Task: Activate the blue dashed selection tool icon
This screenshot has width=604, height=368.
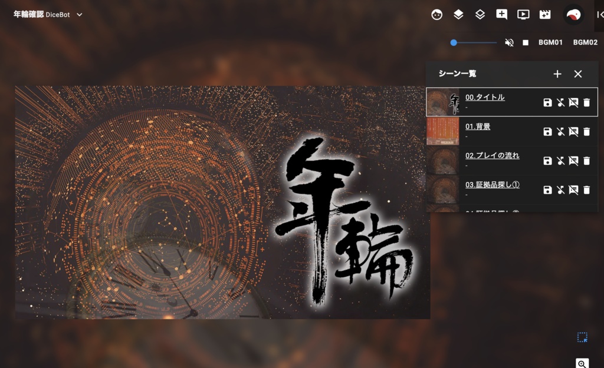Action: (x=582, y=337)
